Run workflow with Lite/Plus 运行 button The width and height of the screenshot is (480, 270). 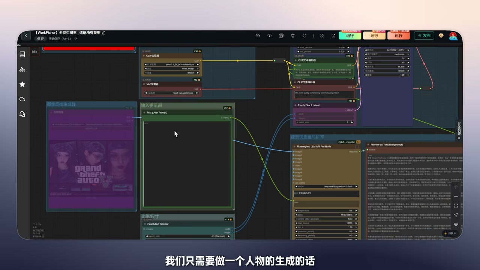click(x=374, y=36)
